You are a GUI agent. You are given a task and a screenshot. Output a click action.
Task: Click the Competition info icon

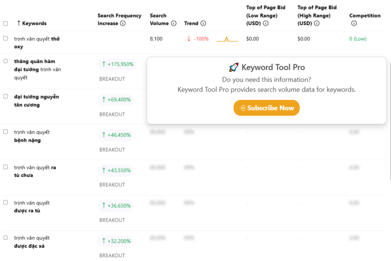pyautogui.click(x=354, y=23)
